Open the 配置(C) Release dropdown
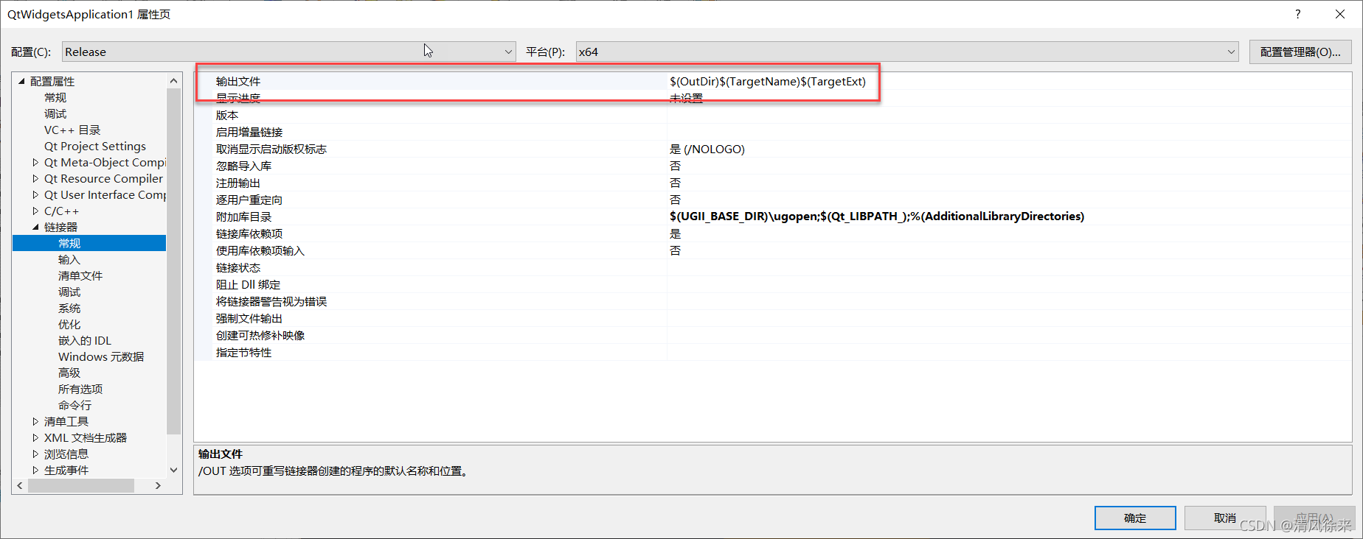Screen dimensions: 1363x539 tap(288, 52)
